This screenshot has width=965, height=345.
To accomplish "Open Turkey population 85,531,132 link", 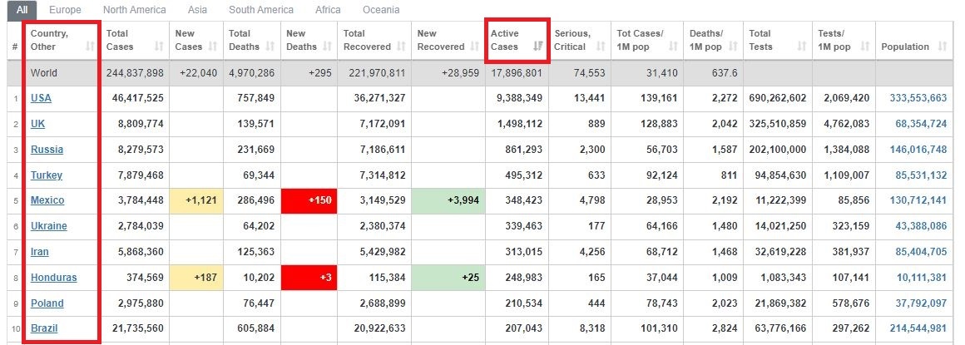I will (921, 175).
